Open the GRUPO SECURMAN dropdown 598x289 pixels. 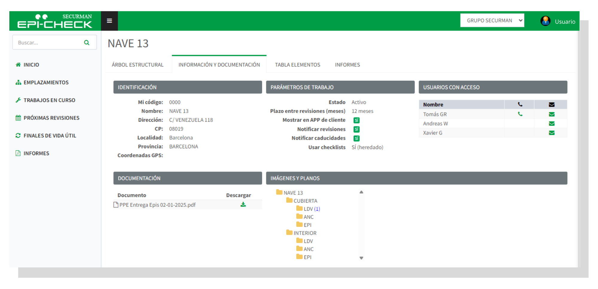492,21
